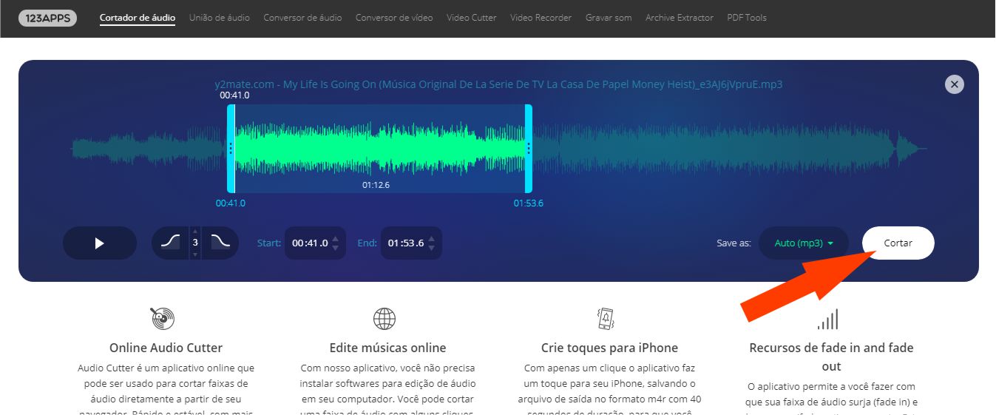Close the loaded audio file

[x=955, y=84]
